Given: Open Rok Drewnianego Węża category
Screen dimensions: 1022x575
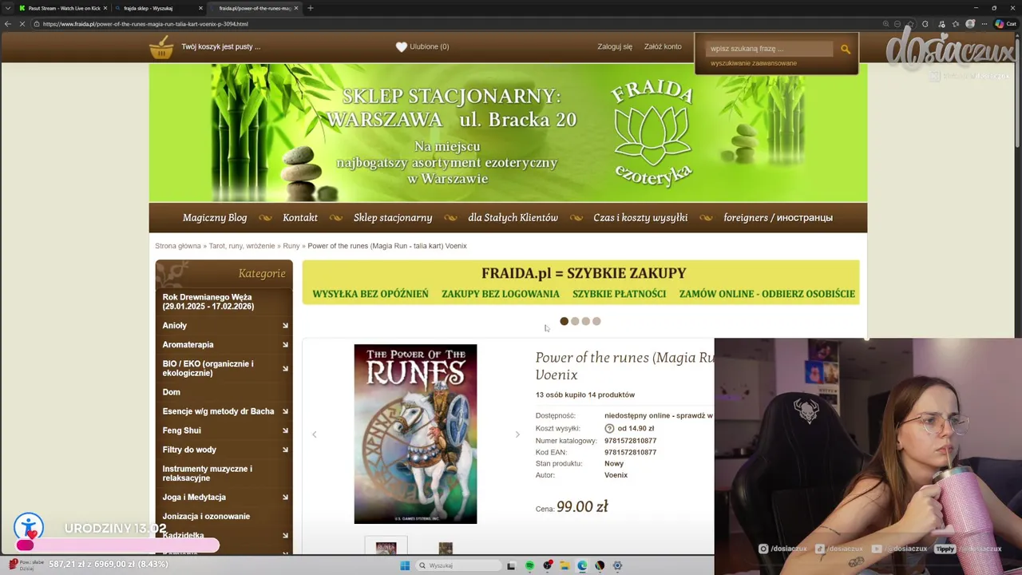Looking at the screenshot, I should tap(208, 302).
